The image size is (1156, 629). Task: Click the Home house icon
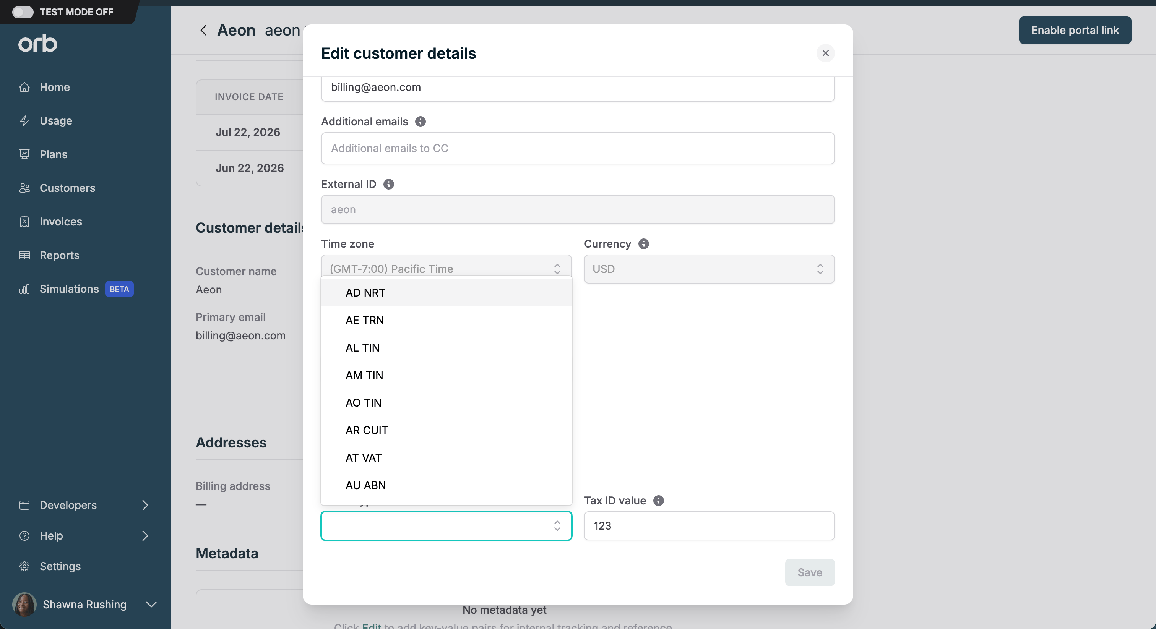pyautogui.click(x=25, y=87)
